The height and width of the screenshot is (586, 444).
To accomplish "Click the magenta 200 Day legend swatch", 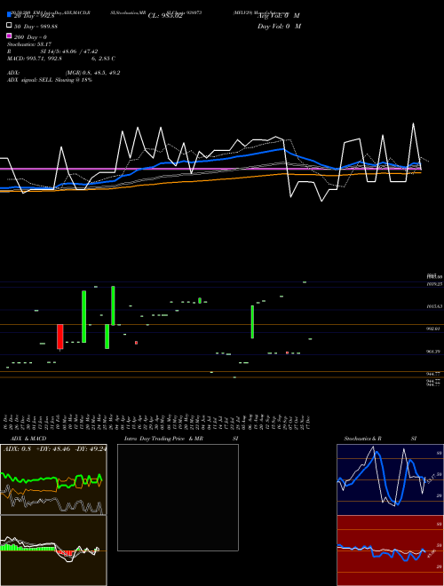I will click(x=10, y=36).
